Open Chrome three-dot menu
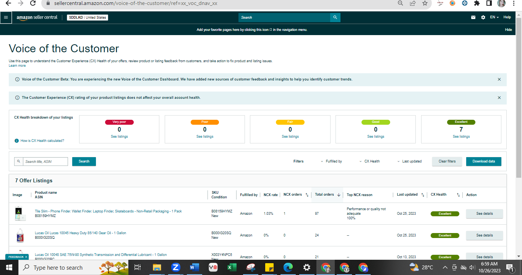Image resolution: width=522 pixels, height=275 pixels. tap(514, 3)
